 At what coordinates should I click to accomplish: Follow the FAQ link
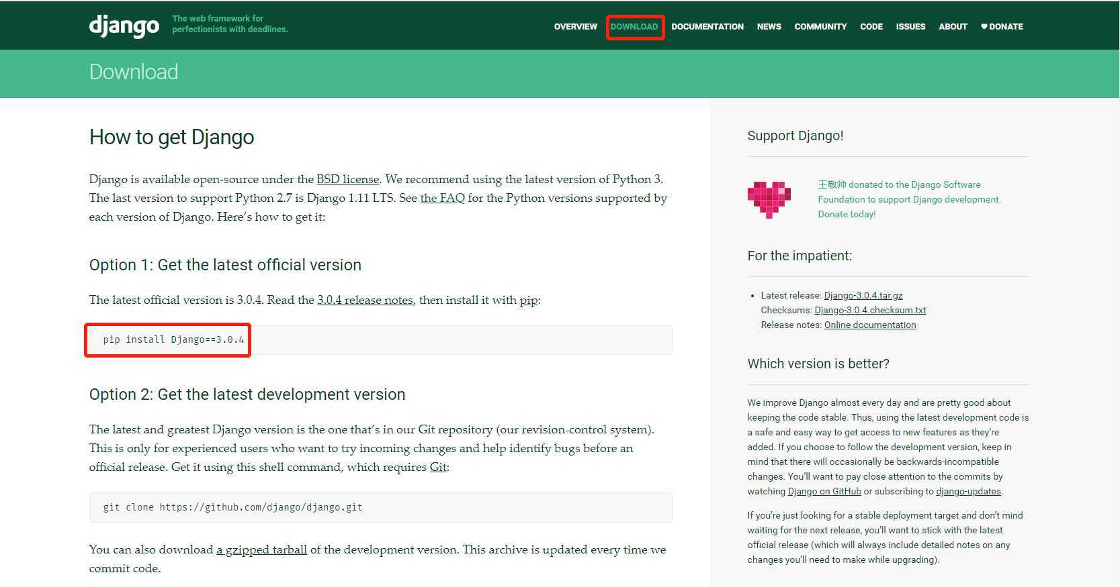[442, 198]
